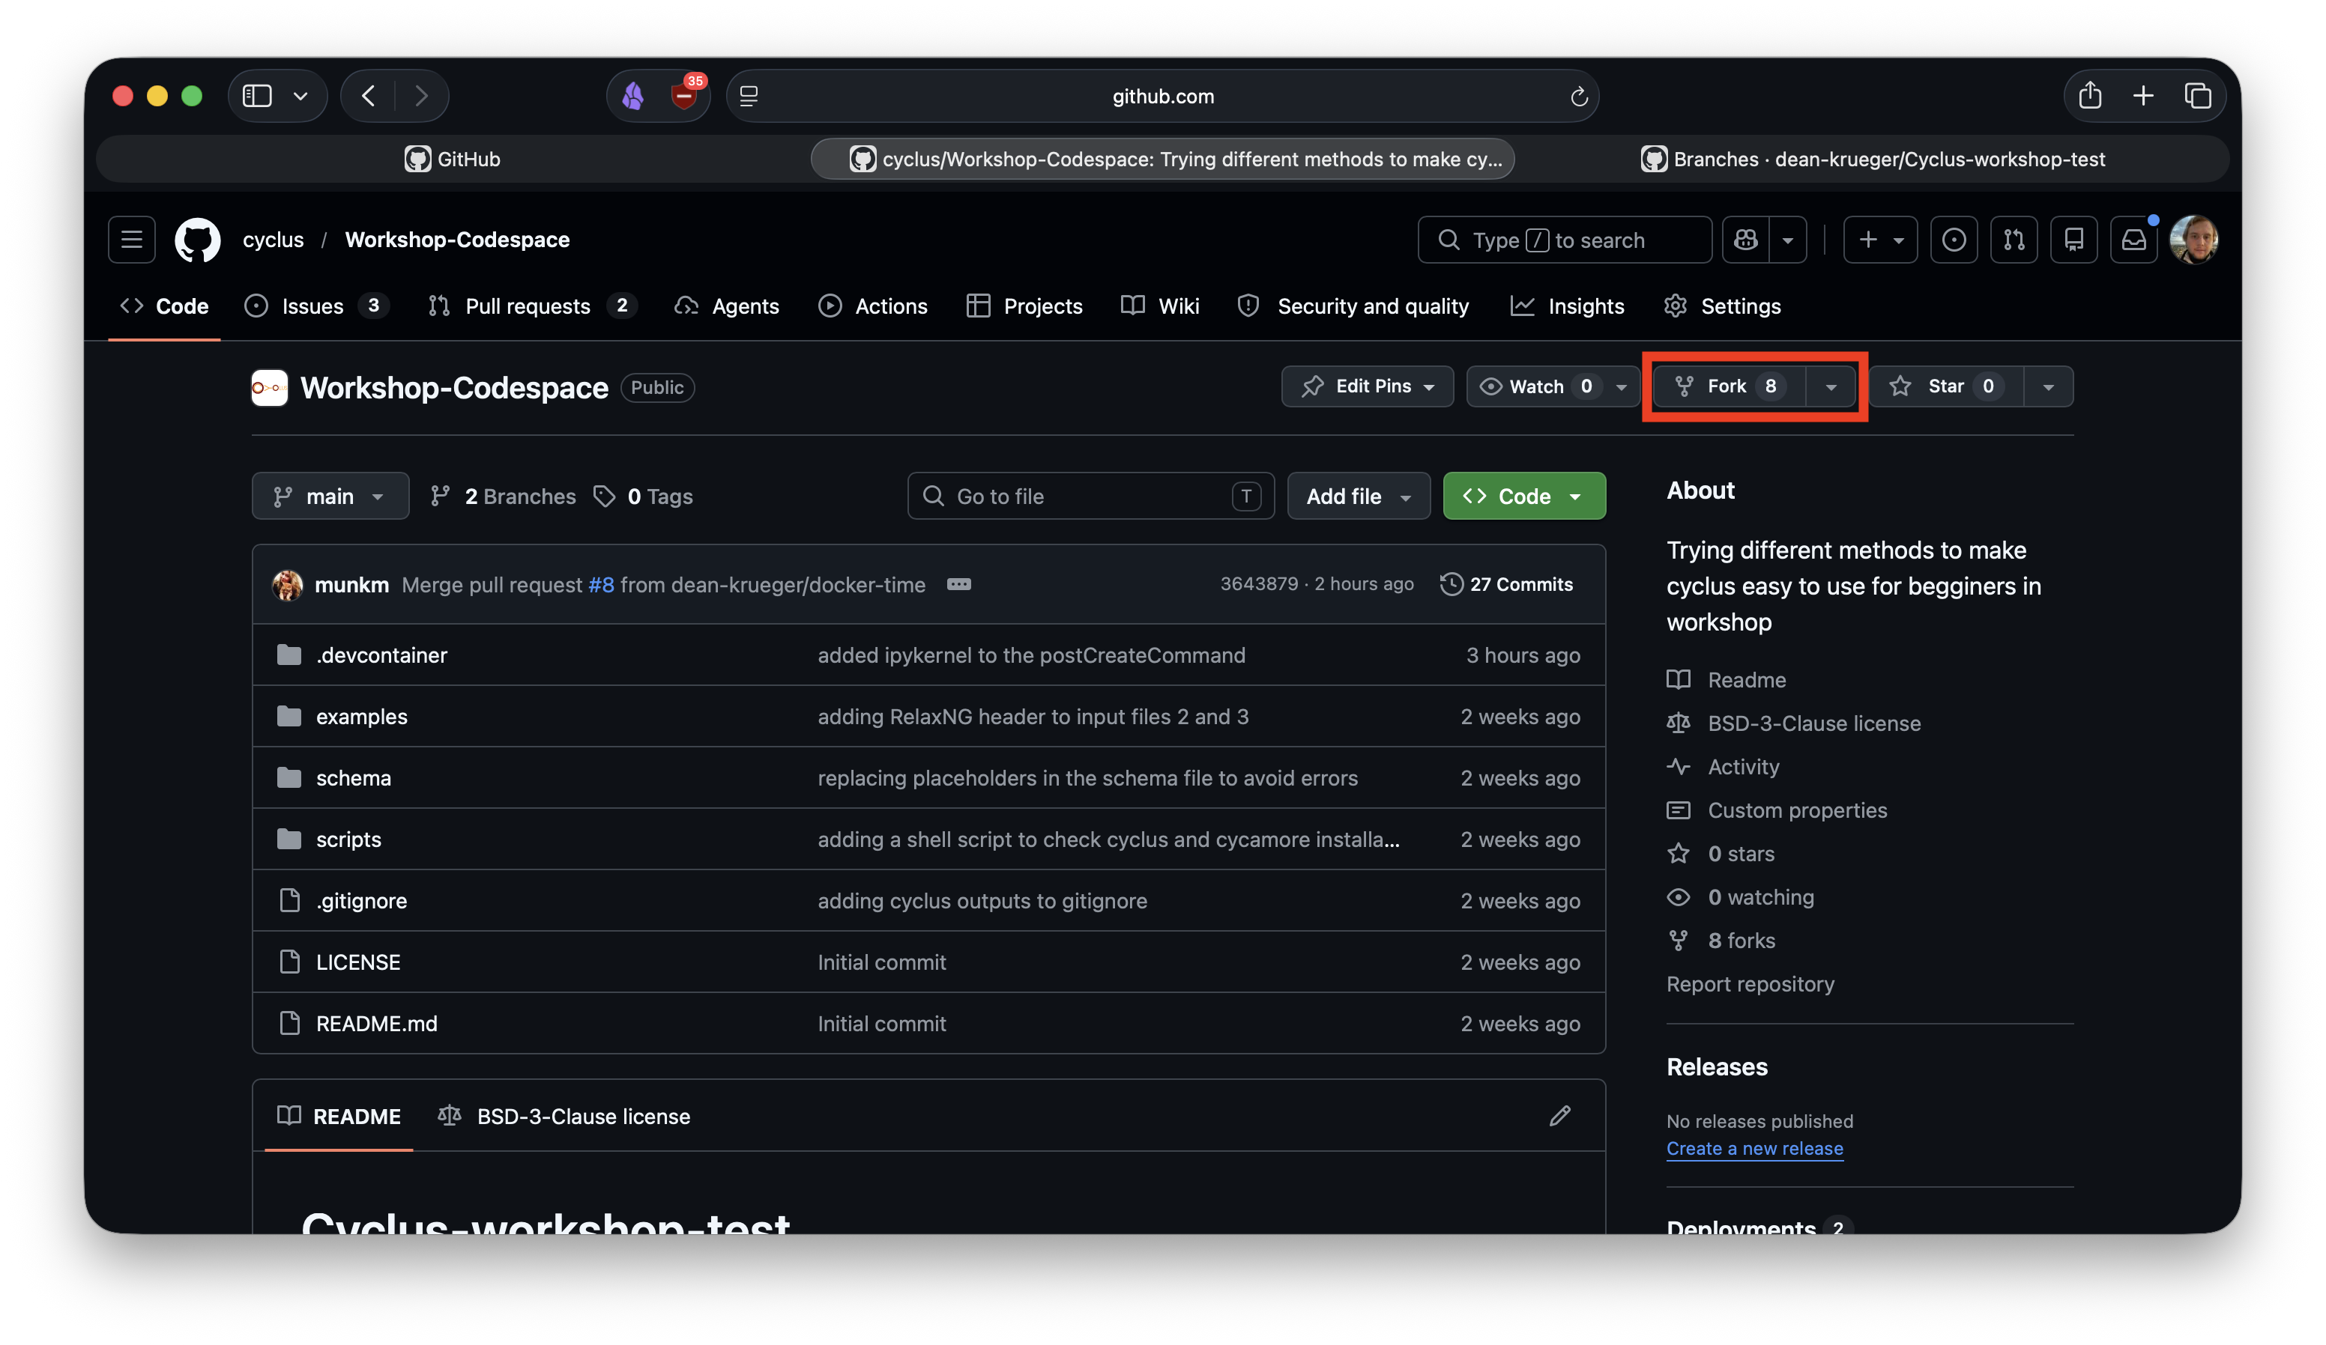Open the Insights tab

pos(1568,306)
